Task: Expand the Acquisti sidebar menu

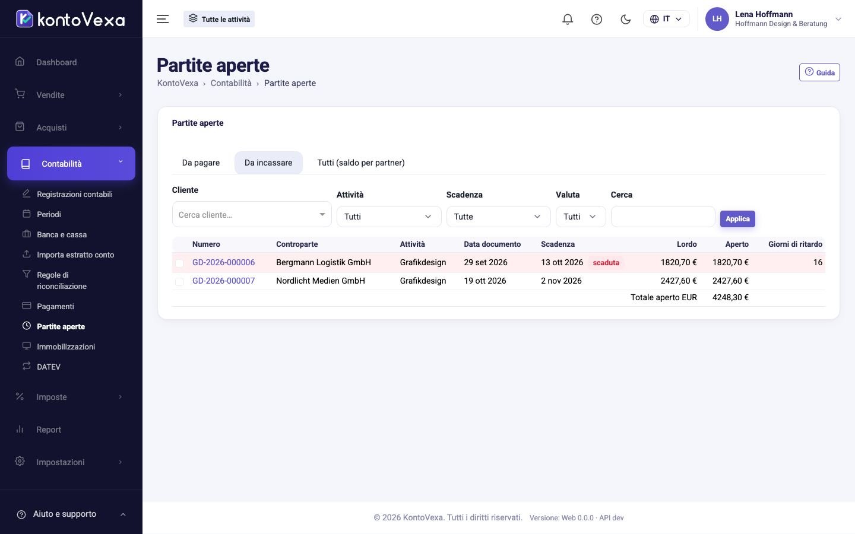Action: [71, 128]
